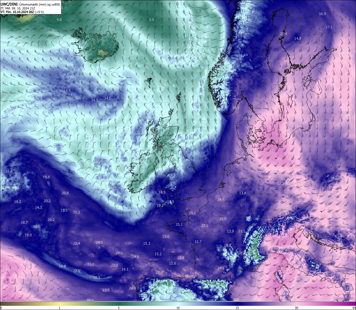Click the 24.1 value over southern France
Screen dimensions: 356x310
pos(221,268)
